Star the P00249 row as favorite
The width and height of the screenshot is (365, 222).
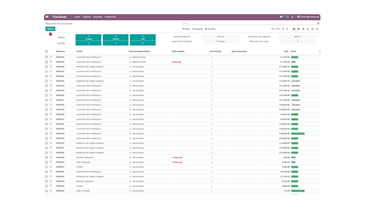[51, 62]
